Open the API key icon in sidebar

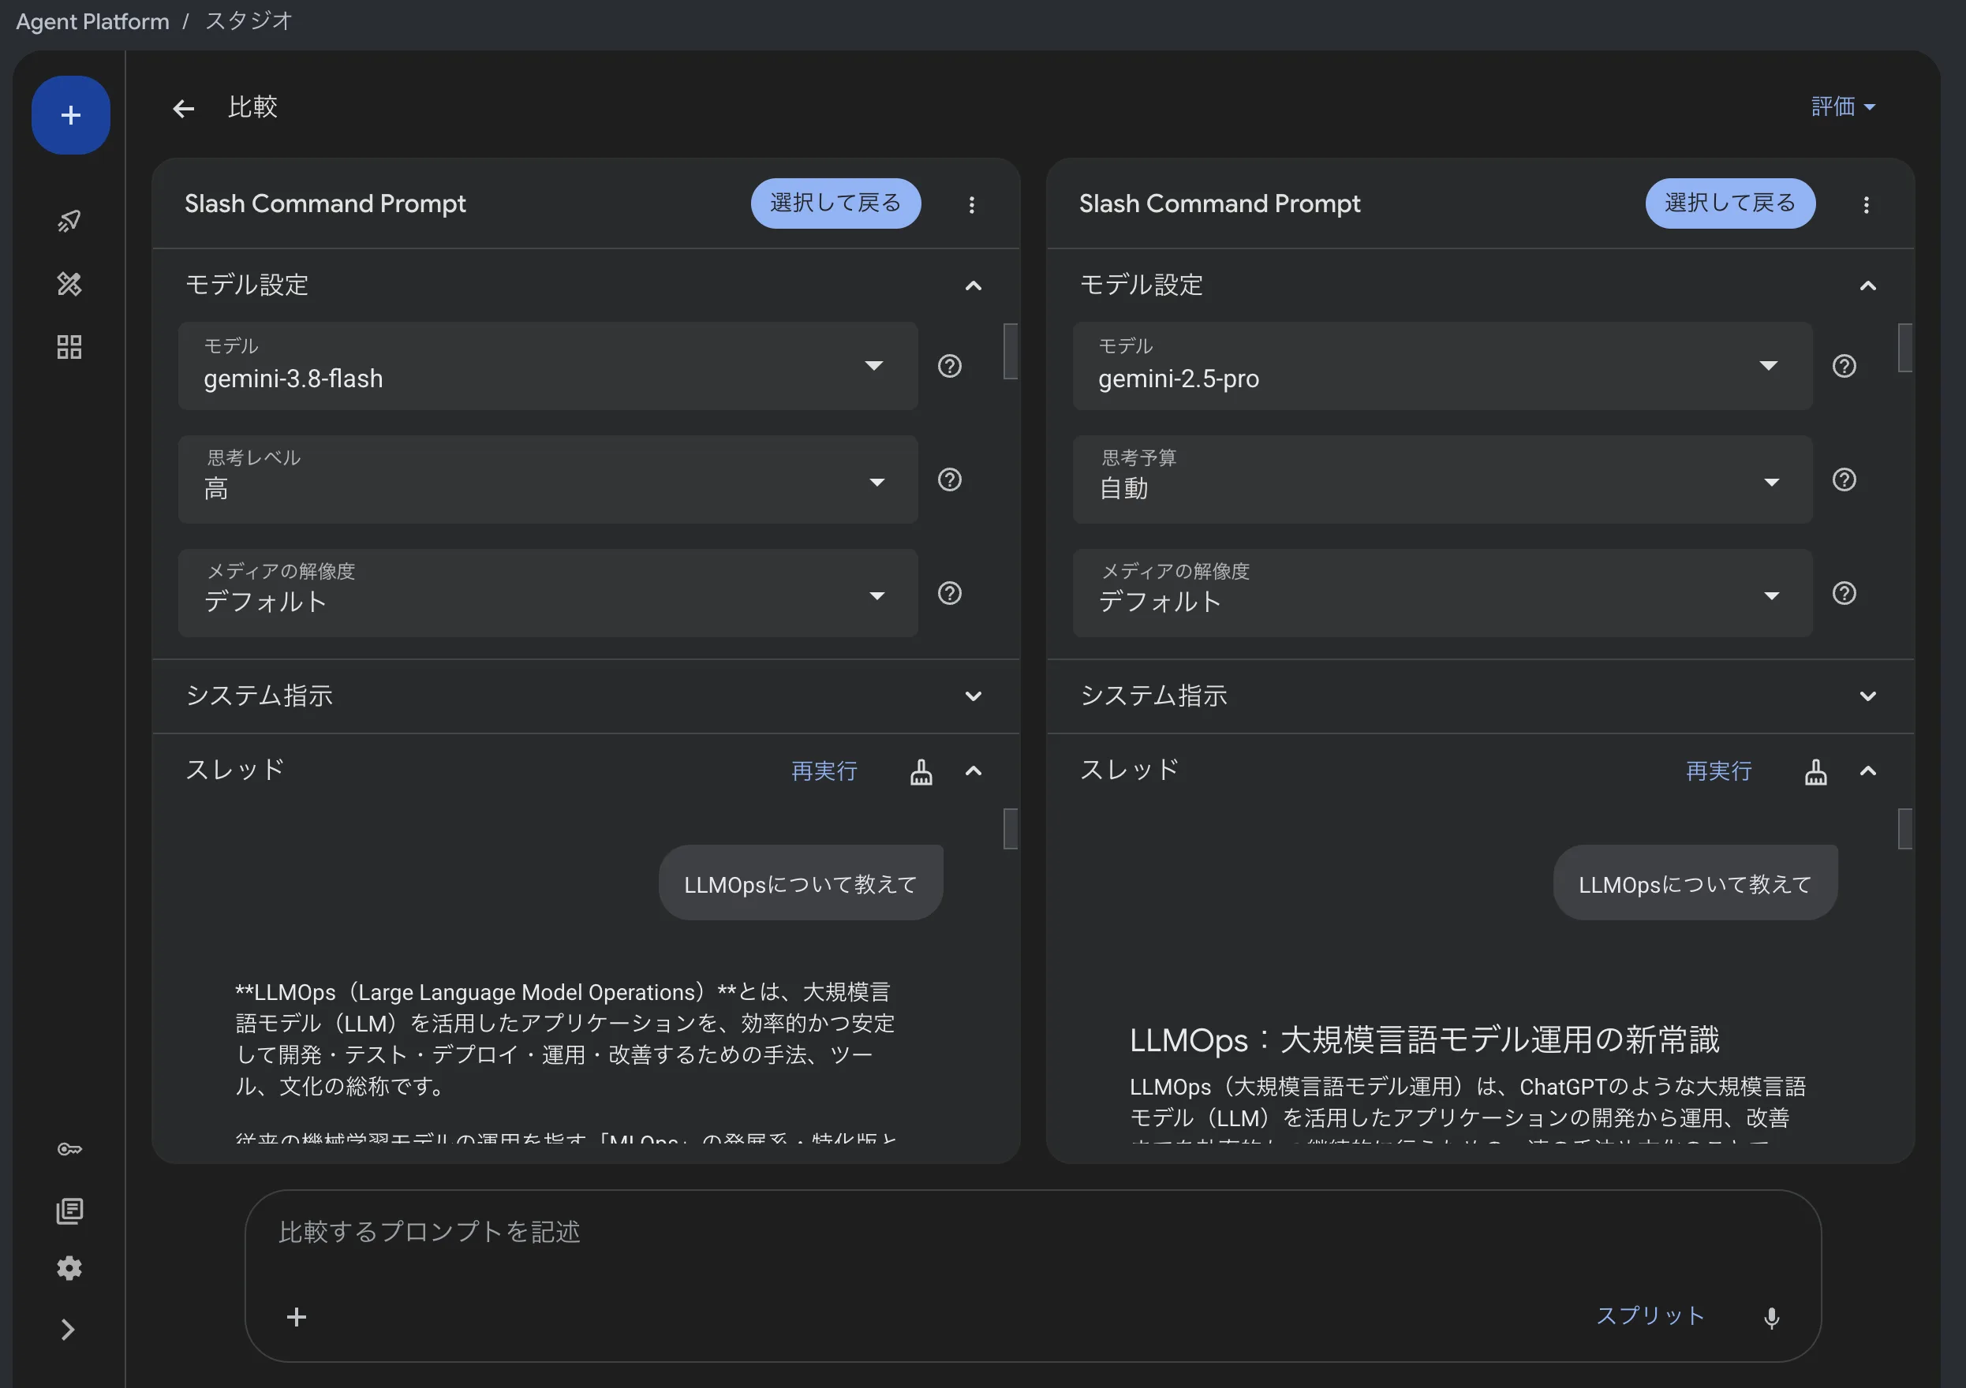pos(69,1149)
